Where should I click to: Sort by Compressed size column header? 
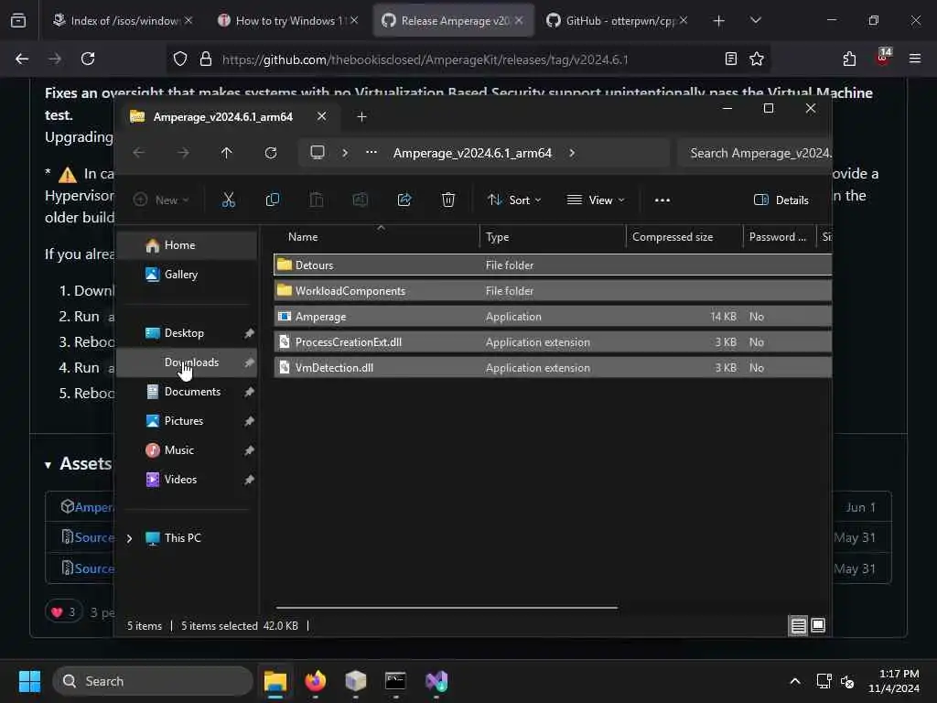click(684, 237)
